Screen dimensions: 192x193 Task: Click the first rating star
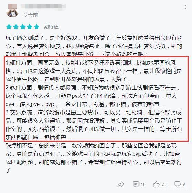[9, 27]
